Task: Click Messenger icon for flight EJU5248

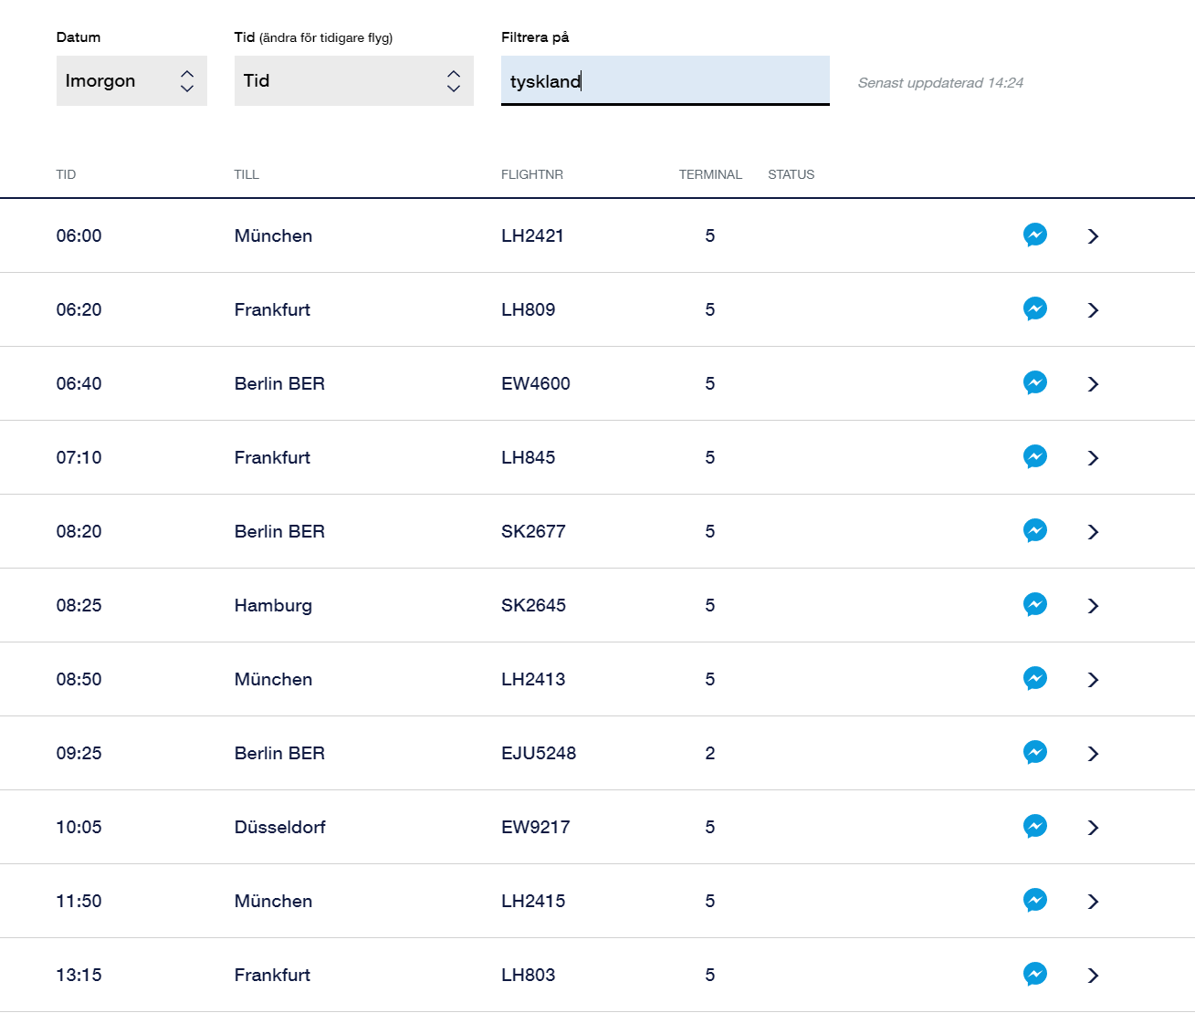Action: (x=1034, y=753)
